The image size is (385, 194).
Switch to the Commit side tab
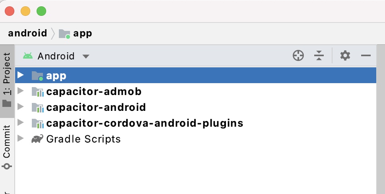(x=7, y=146)
